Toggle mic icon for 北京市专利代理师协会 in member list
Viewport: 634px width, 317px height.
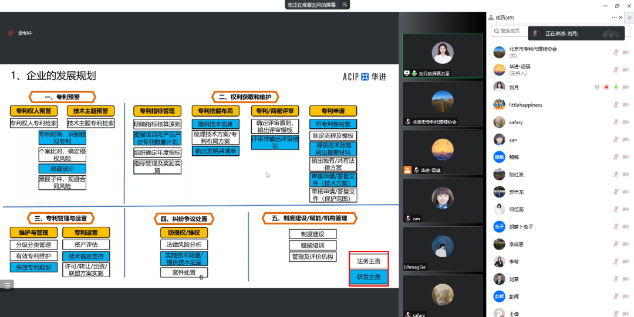coord(616,52)
